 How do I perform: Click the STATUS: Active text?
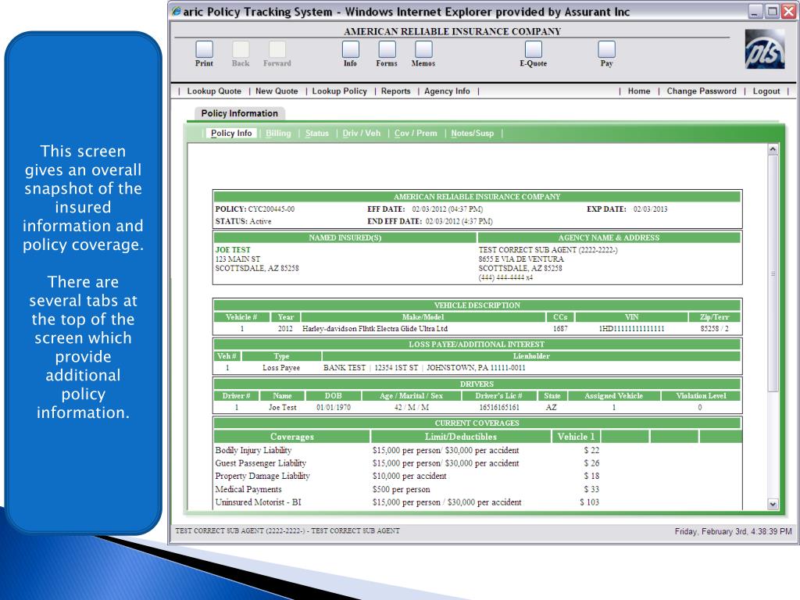[244, 221]
